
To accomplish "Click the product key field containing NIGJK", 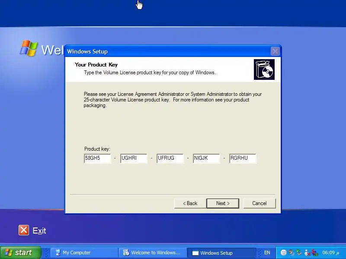I will tap(206, 158).
